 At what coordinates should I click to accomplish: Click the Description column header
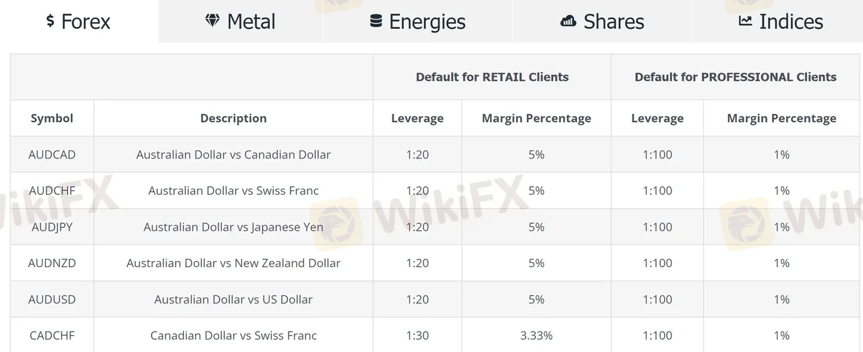tap(233, 119)
